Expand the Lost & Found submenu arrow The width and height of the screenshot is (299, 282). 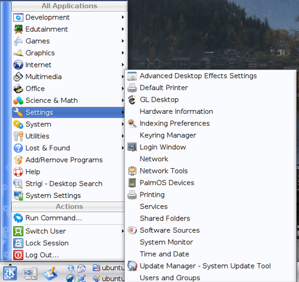122,148
